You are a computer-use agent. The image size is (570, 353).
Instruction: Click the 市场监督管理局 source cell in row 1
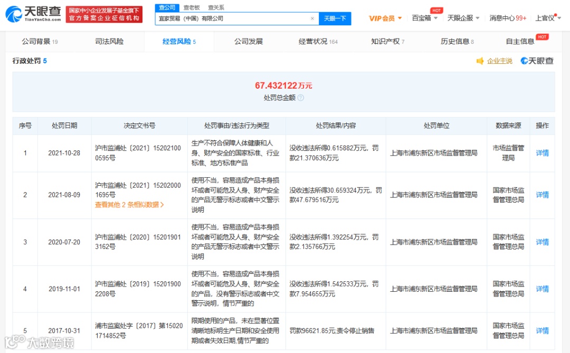point(508,153)
